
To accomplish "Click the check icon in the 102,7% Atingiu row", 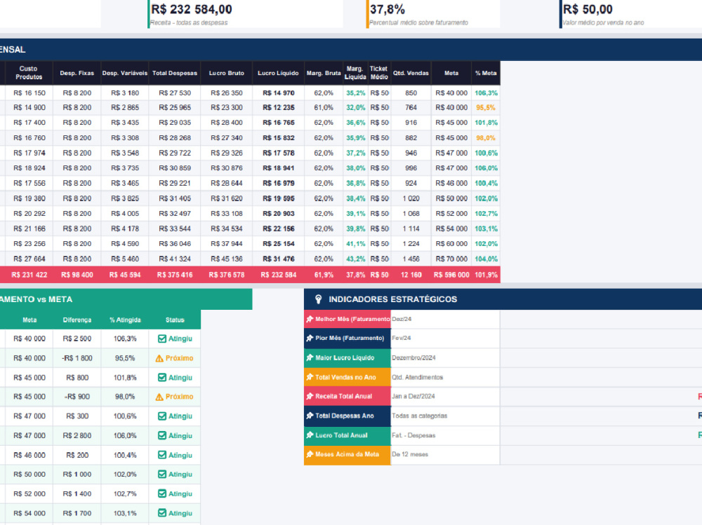I will click(x=162, y=493).
